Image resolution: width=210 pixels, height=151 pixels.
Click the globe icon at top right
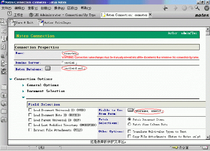click(x=207, y=8)
